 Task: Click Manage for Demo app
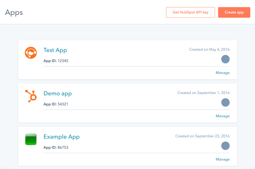(x=223, y=116)
